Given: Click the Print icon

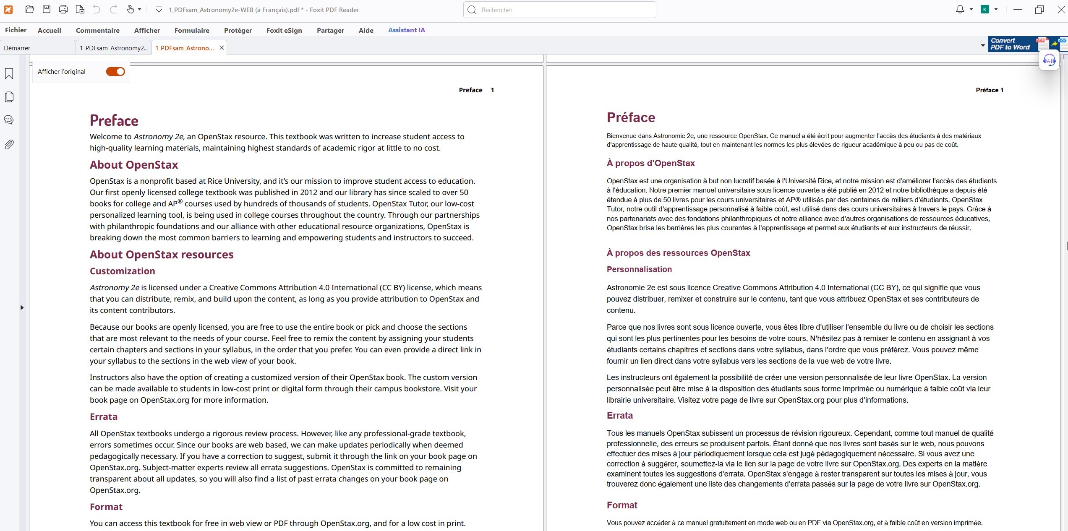Looking at the screenshot, I should [x=63, y=9].
